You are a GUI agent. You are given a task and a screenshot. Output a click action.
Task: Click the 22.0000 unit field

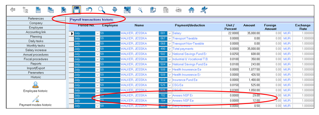230,33
